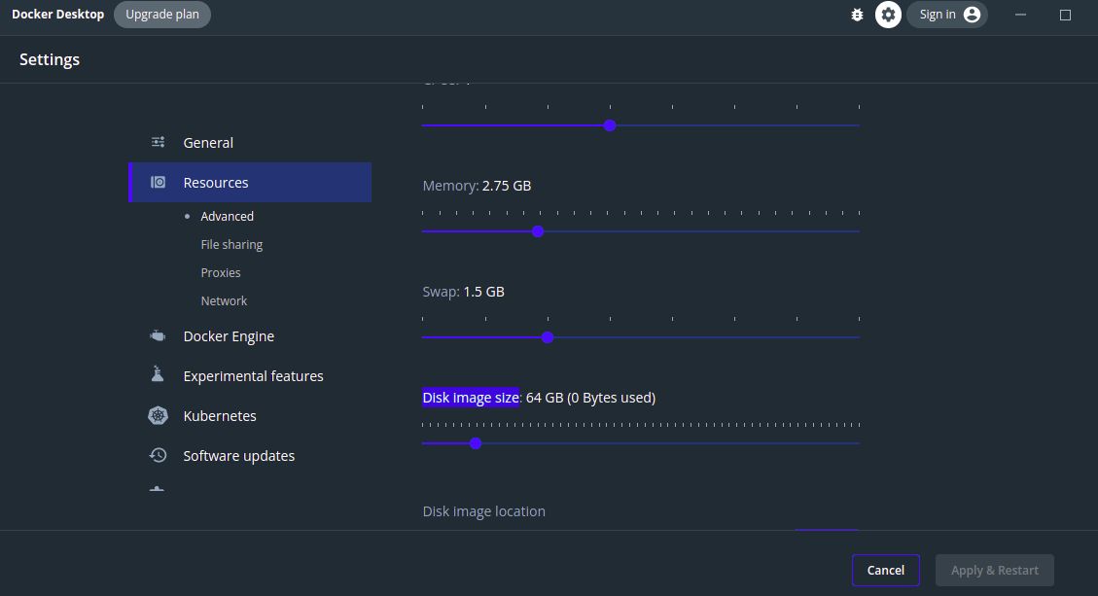Minimize the Docker Desktop window
The image size is (1098, 596).
tap(1020, 15)
